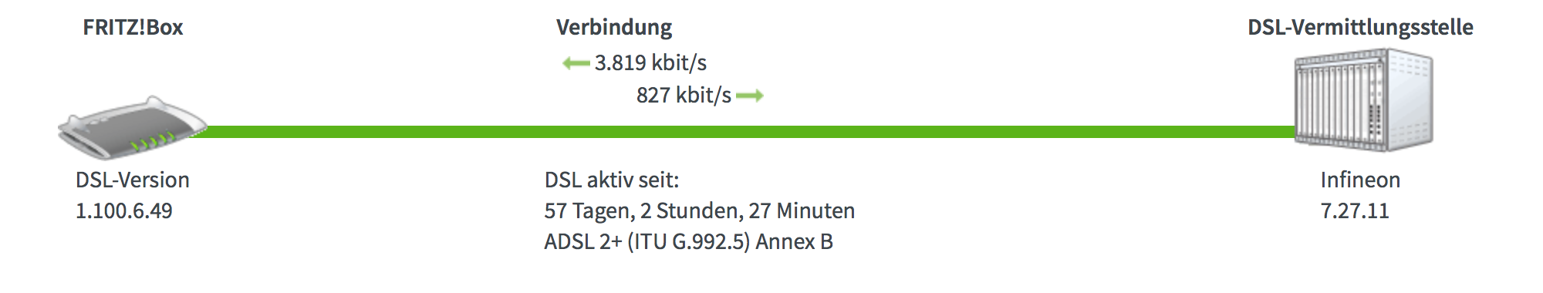
Task: Select the version number 1.100.6.49
Action: 123,210
